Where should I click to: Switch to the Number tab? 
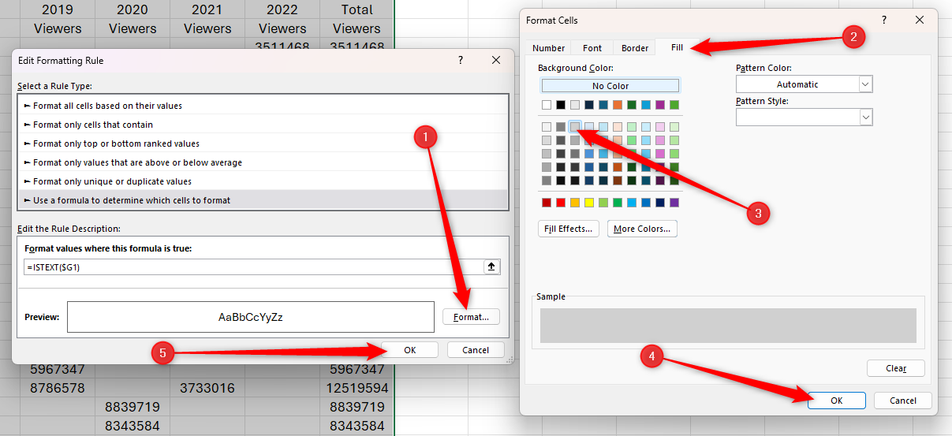point(548,48)
